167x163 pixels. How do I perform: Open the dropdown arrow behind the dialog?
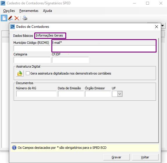pos(163,26)
